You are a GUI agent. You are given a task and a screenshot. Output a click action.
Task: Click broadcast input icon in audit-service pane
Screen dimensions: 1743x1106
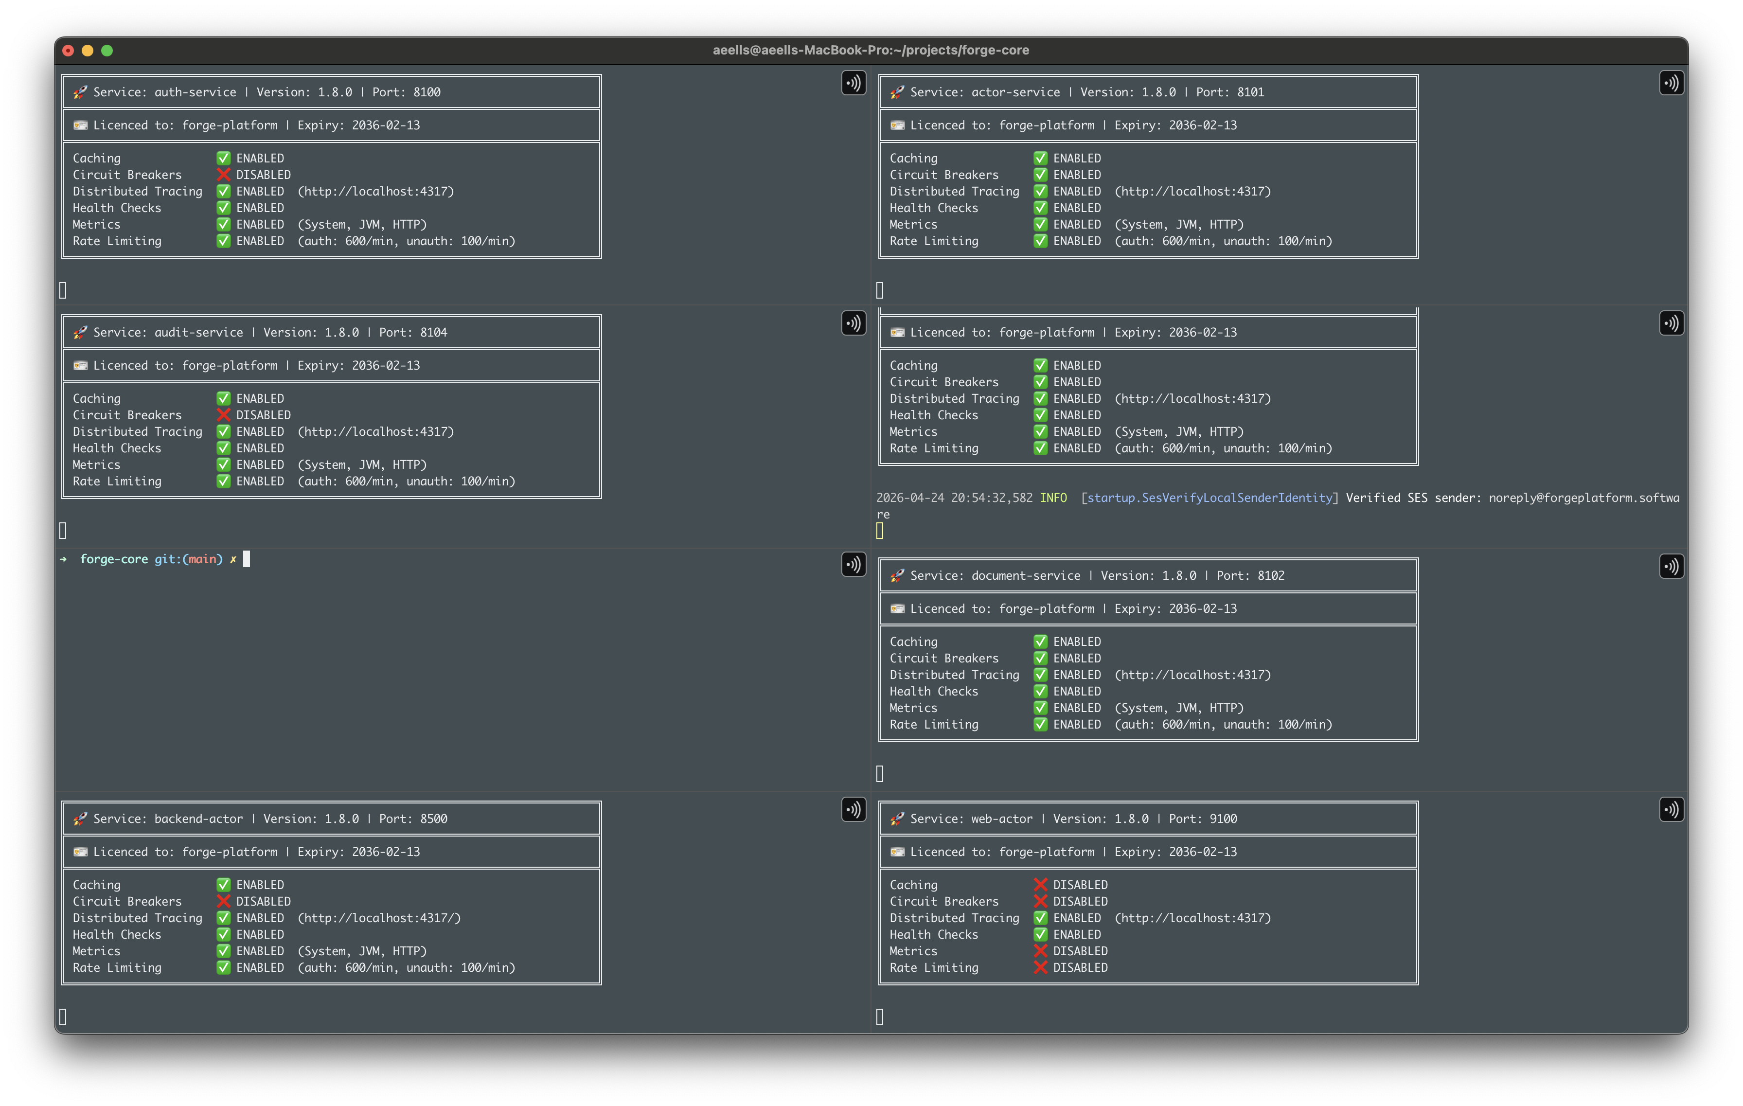click(x=854, y=323)
